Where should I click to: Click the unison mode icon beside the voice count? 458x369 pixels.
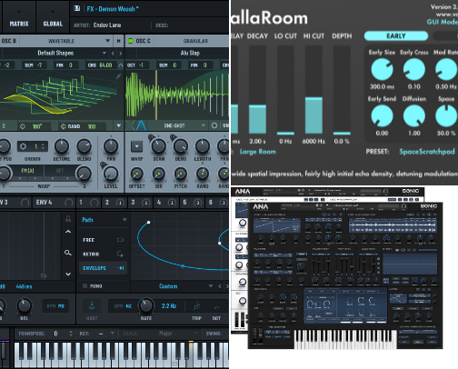pos(23,146)
